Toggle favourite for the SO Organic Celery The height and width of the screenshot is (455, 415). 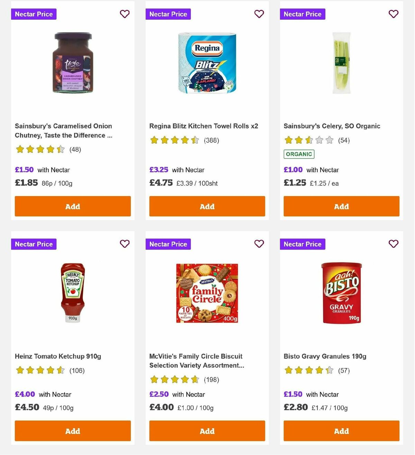point(393,14)
